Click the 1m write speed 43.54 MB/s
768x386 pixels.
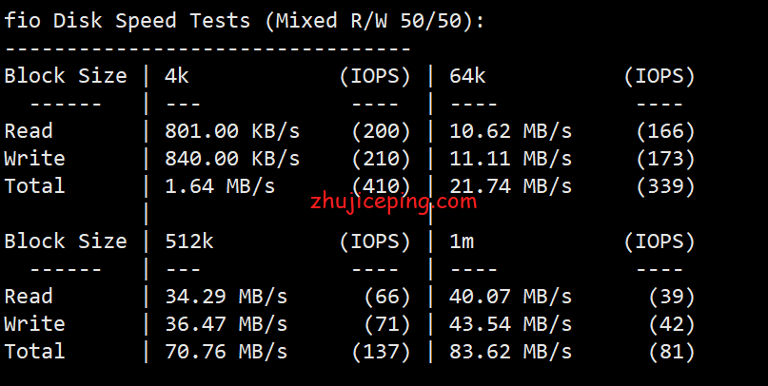(x=510, y=324)
